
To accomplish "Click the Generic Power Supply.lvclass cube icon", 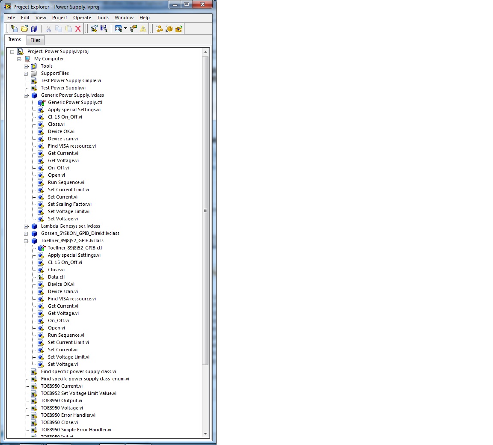I will click(34, 95).
